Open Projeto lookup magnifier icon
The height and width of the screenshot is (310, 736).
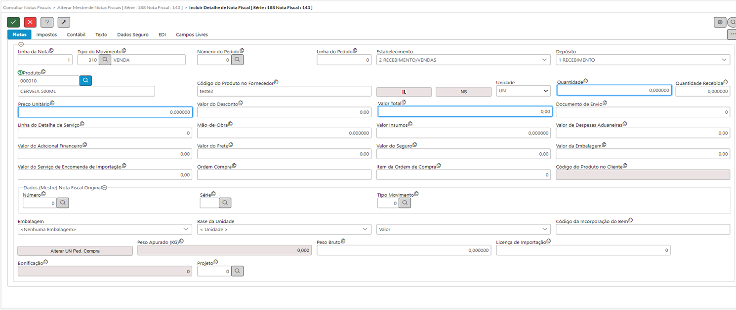coord(237,271)
